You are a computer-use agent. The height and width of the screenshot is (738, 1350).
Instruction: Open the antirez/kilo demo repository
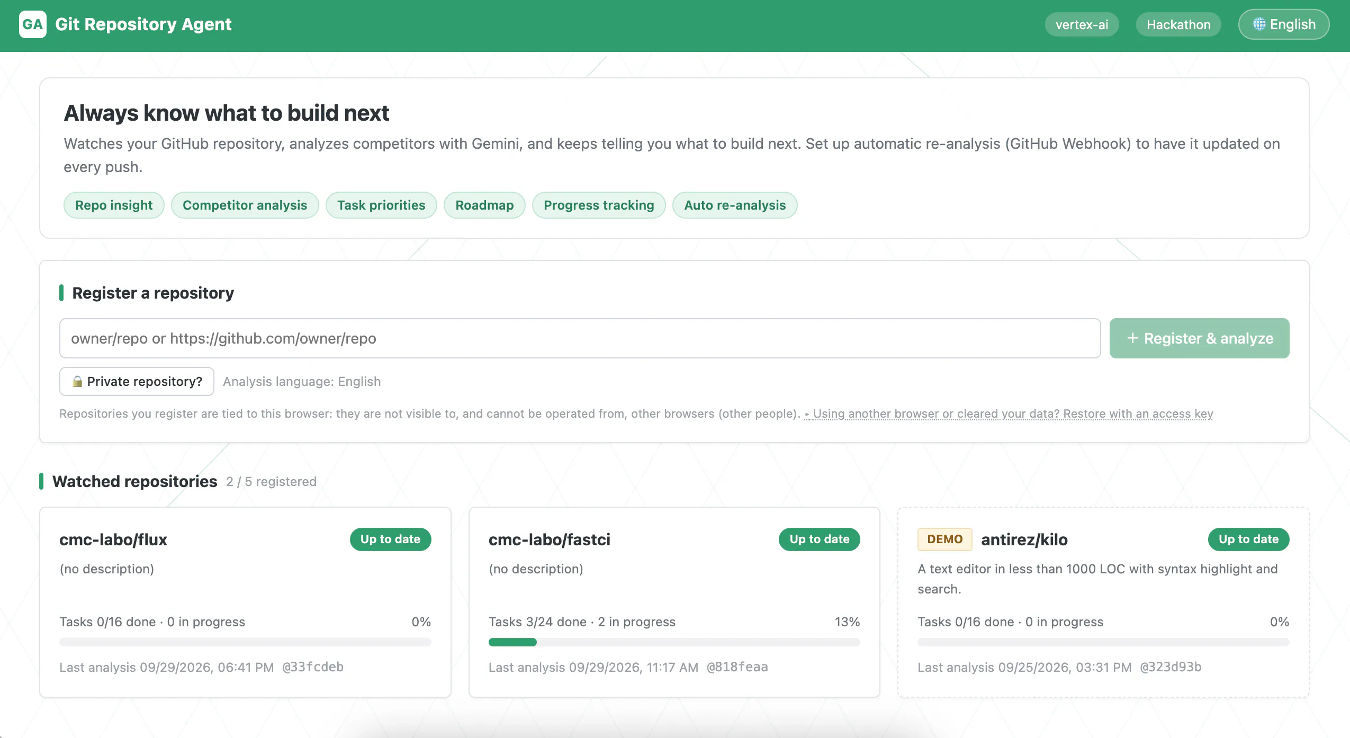tap(1103, 602)
